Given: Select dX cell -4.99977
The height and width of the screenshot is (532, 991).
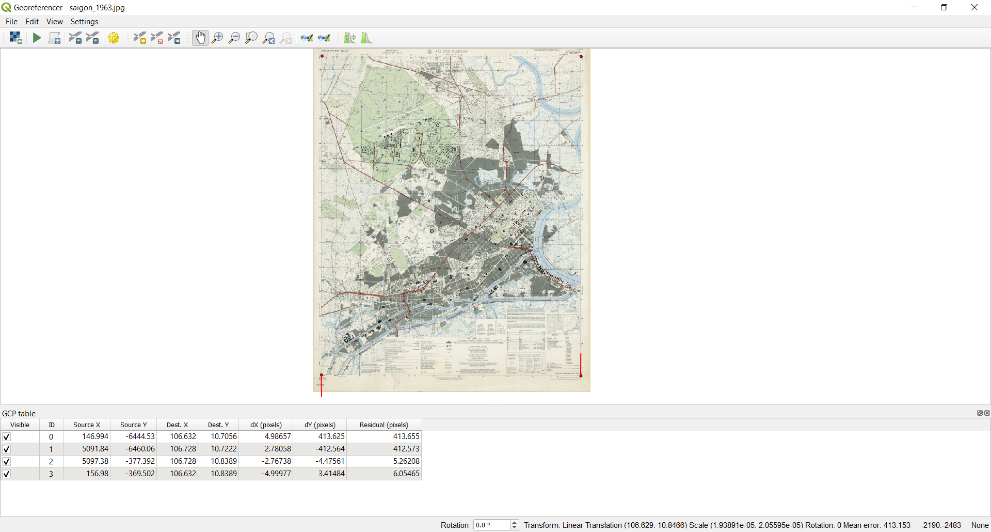Looking at the screenshot, I should pyautogui.click(x=266, y=474).
